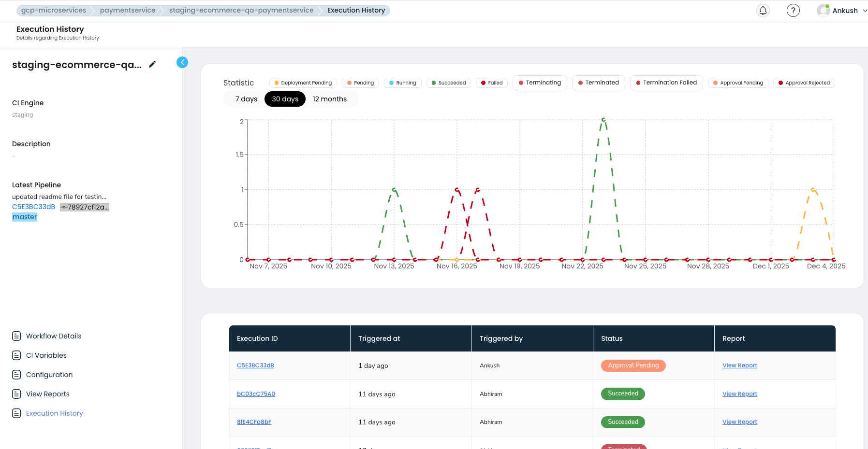868x449 pixels.
Task: Click the Triggered at column header
Action: click(411, 338)
